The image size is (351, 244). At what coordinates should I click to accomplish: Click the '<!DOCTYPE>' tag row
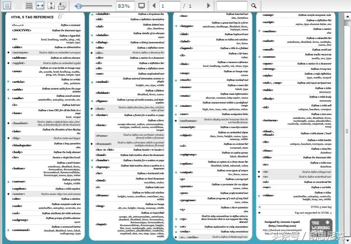pos(46,30)
